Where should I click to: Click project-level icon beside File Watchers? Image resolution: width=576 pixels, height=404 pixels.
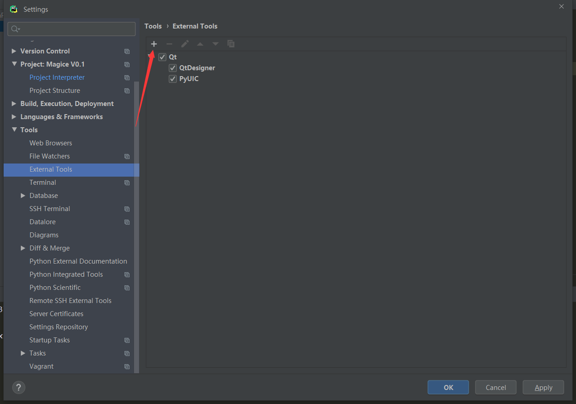pos(127,156)
